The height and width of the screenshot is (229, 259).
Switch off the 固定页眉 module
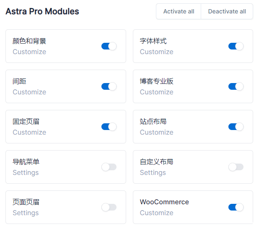click(x=109, y=127)
